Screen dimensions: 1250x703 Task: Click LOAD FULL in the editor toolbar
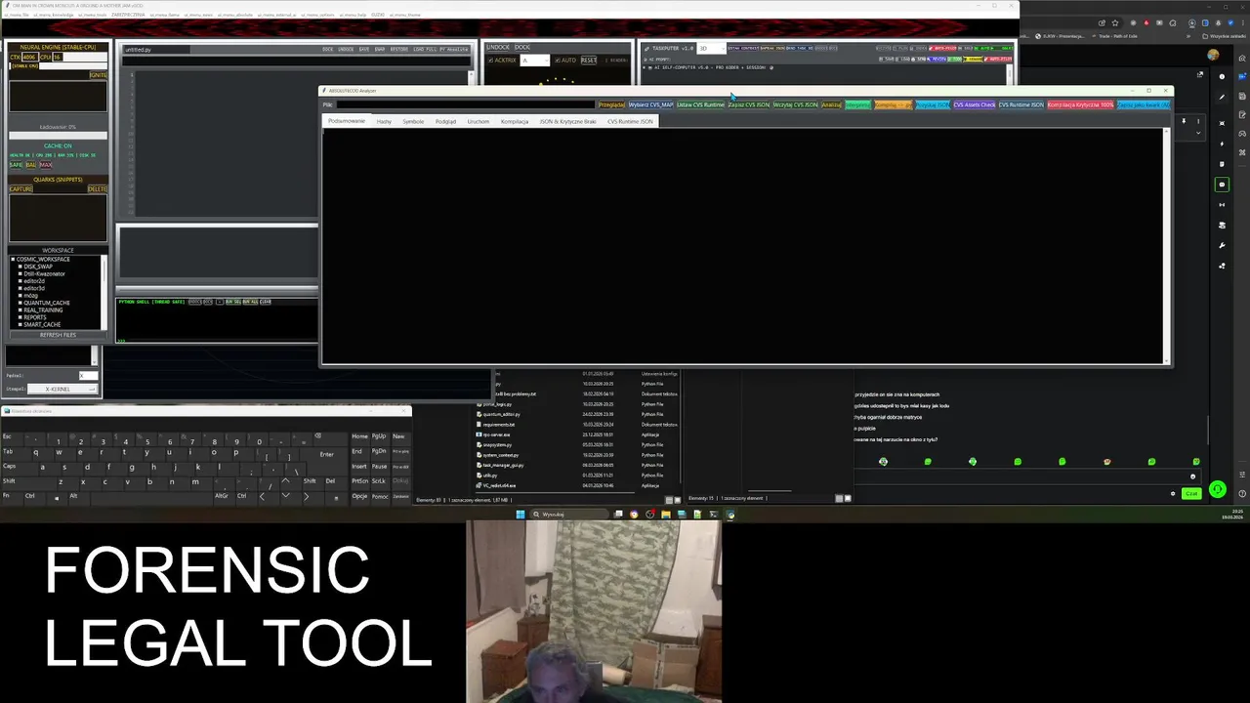[x=425, y=49]
